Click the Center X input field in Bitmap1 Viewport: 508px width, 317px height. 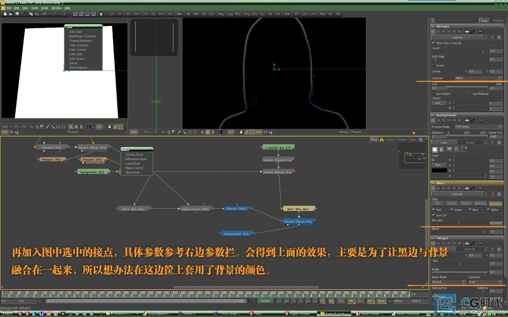(475, 71)
